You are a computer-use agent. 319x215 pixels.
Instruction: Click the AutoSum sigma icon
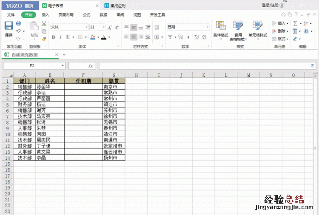[295, 23]
